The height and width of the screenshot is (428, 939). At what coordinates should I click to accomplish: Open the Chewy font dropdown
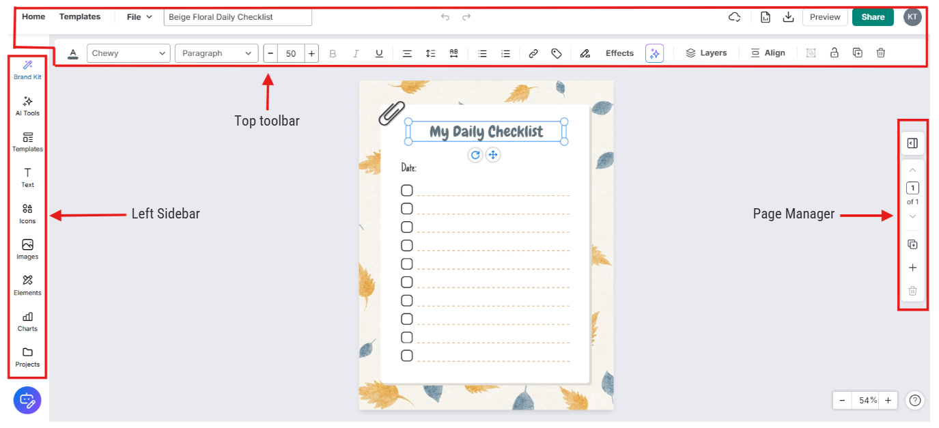click(x=128, y=53)
